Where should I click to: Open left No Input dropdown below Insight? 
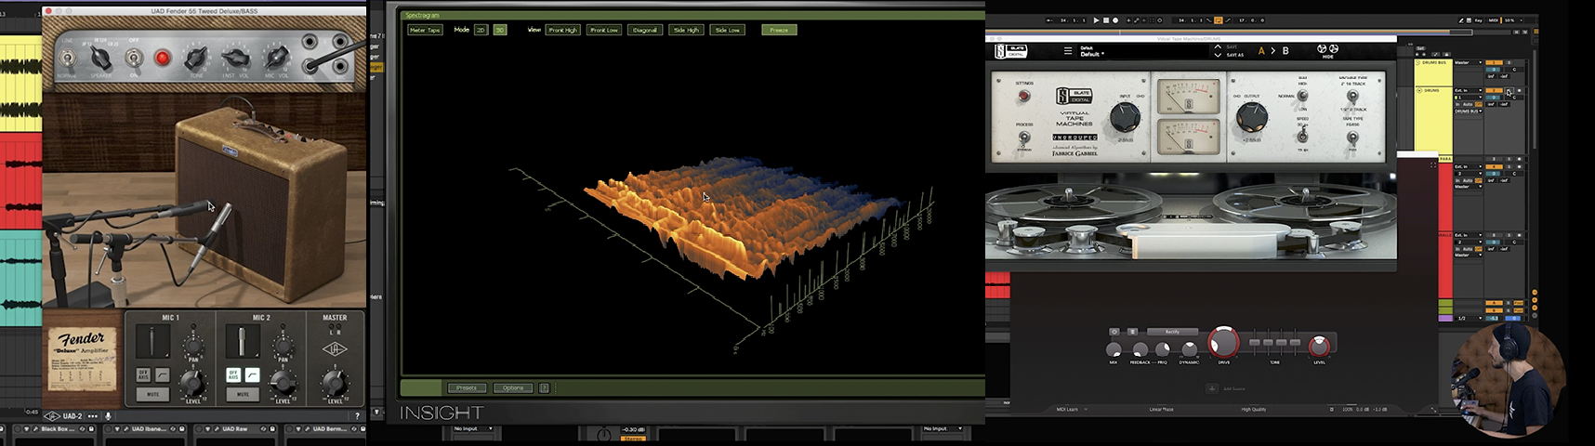(x=472, y=428)
